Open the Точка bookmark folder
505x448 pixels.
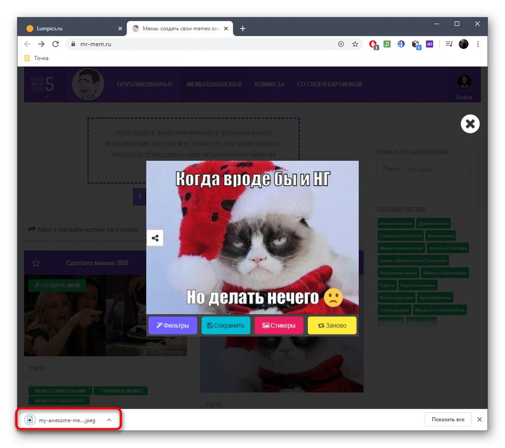(x=36, y=58)
